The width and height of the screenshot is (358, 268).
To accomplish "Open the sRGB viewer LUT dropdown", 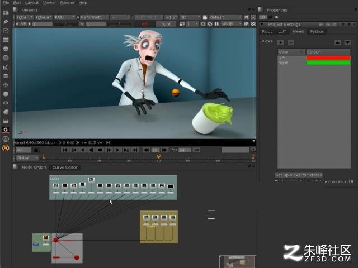I will (x=231, y=24).
